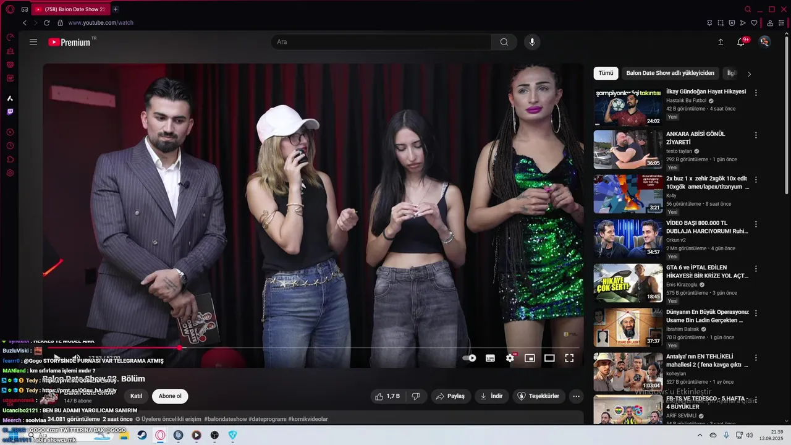Open the YouTube upload/create button
This screenshot has height=445, width=791.
(x=721, y=42)
